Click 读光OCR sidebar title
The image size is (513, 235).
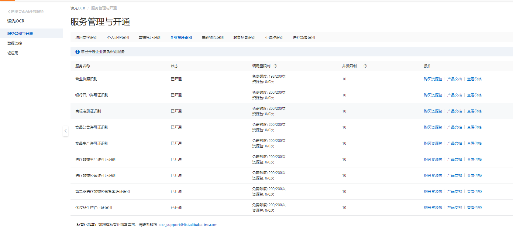[x=16, y=21]
